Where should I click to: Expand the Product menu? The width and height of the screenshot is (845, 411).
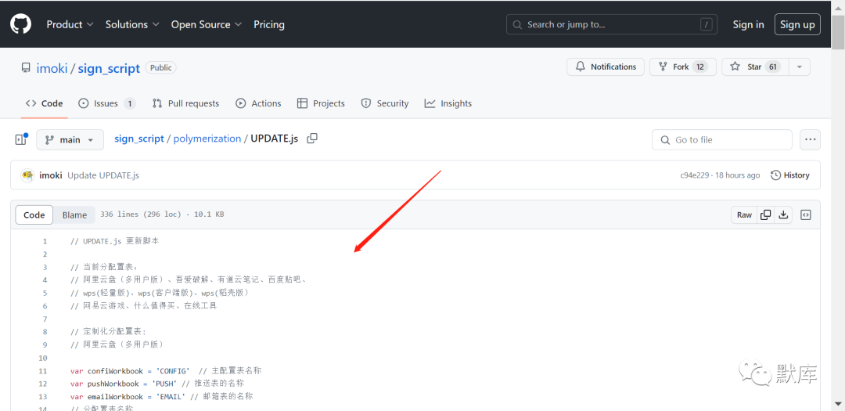pyautogui.click(x=70, y=24)
